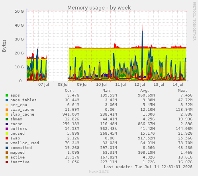Click the '20 G' axis value

click(19, 53)
